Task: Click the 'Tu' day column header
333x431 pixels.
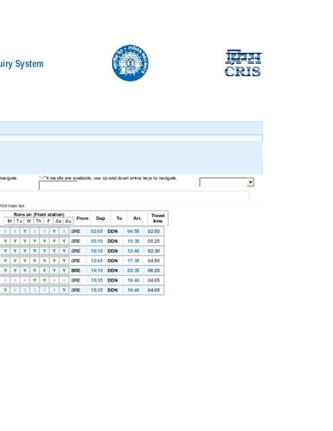Action: click(19, 221)
